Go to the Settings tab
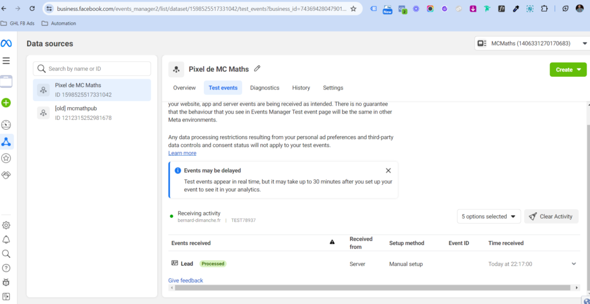The width and height of the screenshot is (590, 304). (x=333, y=88)
